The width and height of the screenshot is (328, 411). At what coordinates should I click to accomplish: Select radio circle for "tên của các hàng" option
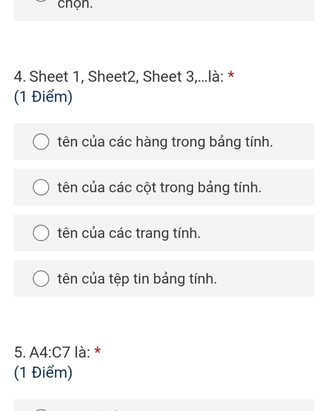click(41, 142)
